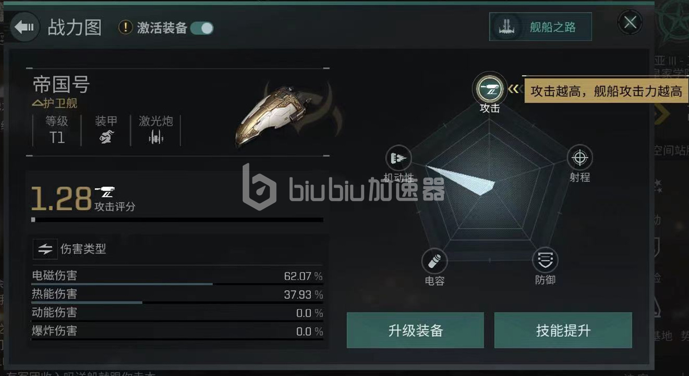This screenshot has height=376, width=689.
Task: Click the 攻击评分 progress bar
Action: click(177, 220)
